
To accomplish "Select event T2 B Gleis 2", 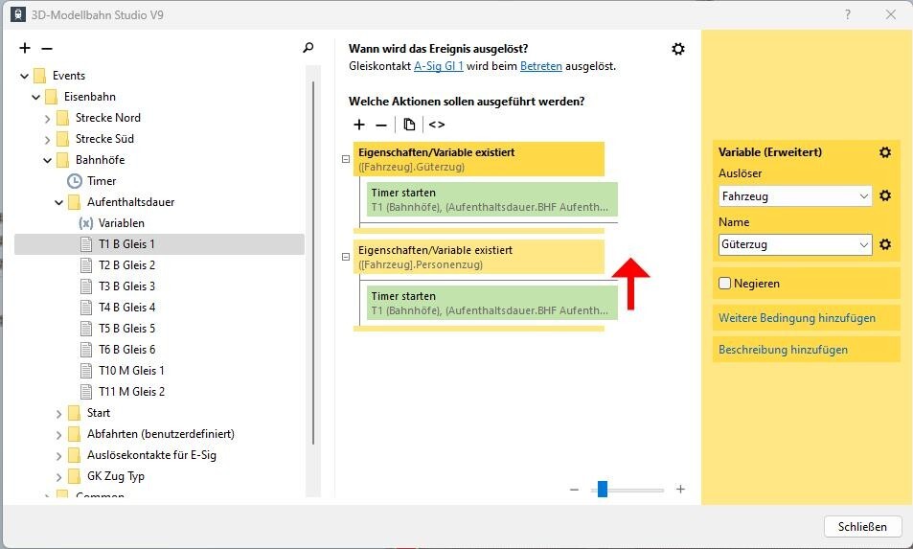I will [x=126, y=264].
